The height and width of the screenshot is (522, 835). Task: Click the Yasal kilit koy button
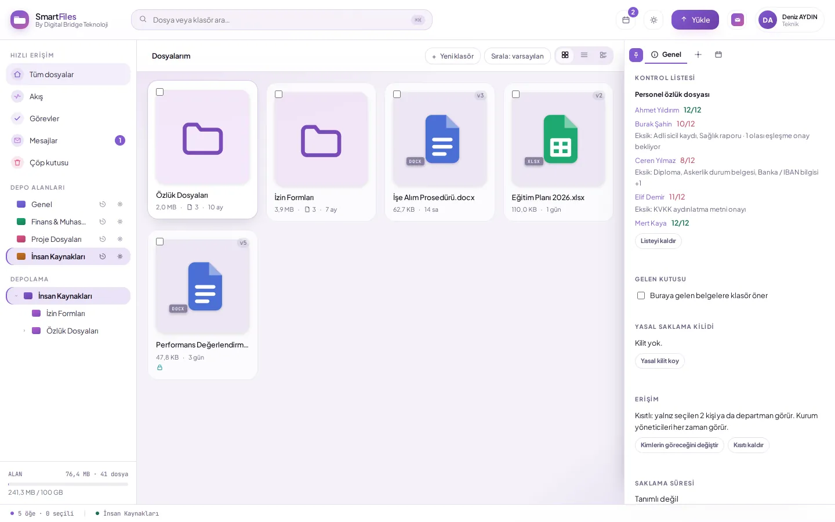(660, 361)
